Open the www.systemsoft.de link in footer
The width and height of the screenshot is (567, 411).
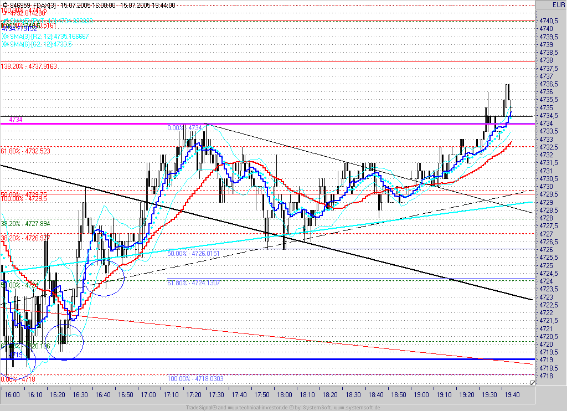coord(356,408)
